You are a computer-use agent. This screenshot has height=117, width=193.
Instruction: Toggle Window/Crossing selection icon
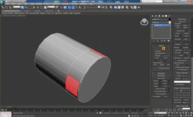click(x=33, y=7)
